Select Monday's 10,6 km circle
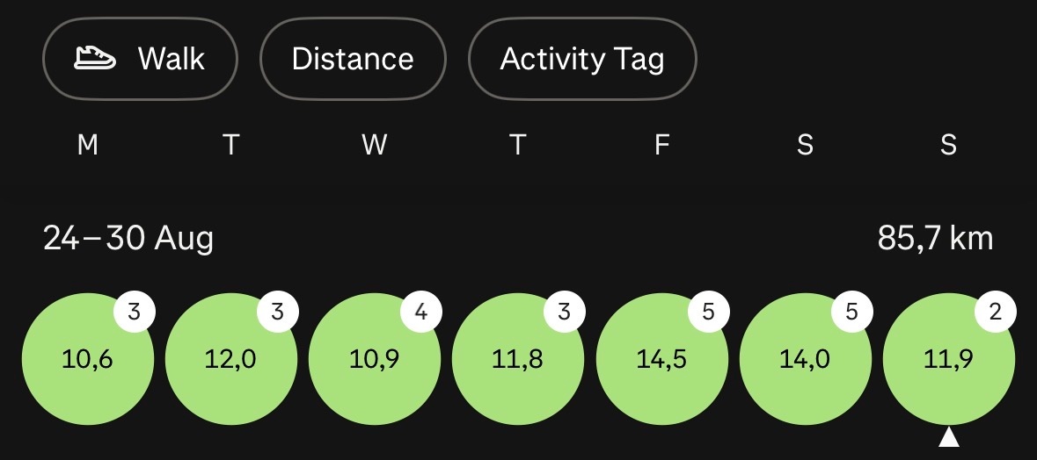 coord(88,359)
